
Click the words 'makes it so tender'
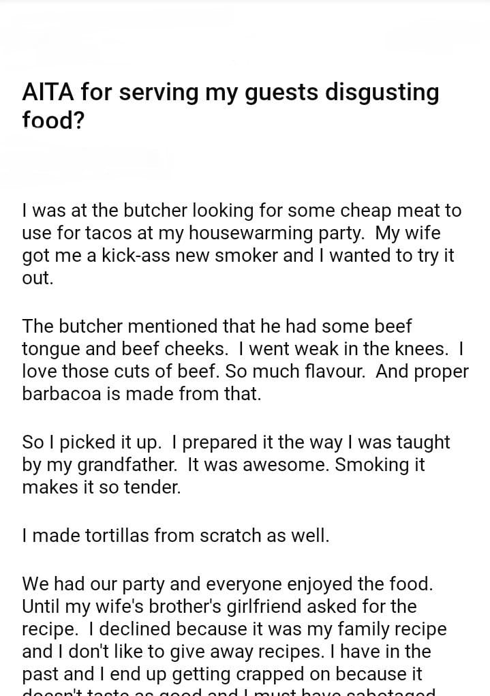(101, 488)
